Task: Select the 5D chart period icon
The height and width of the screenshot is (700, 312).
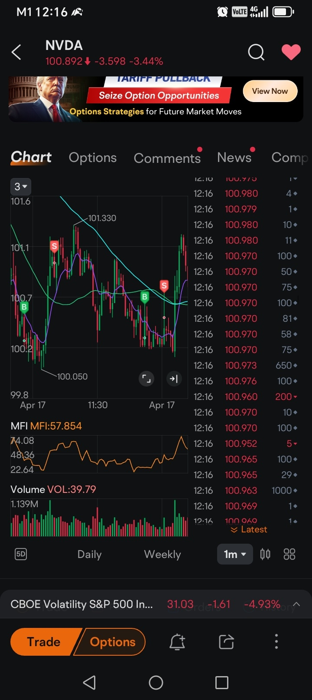Action: (x=21, y=554)
